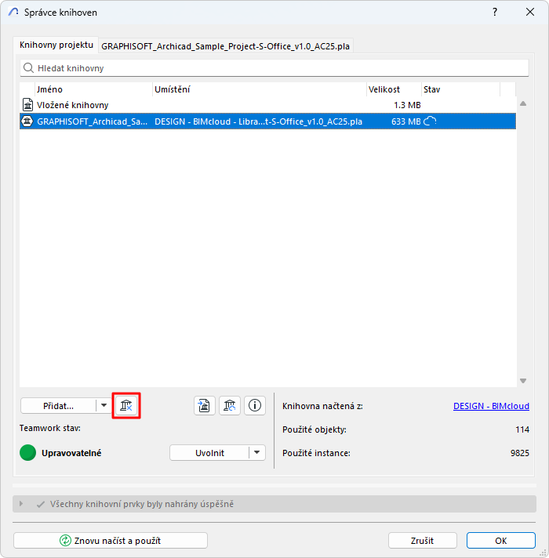Click the embed library file icon button
Image resolution: width=549 pixels, height=558 pixels.
click(205, 405)
